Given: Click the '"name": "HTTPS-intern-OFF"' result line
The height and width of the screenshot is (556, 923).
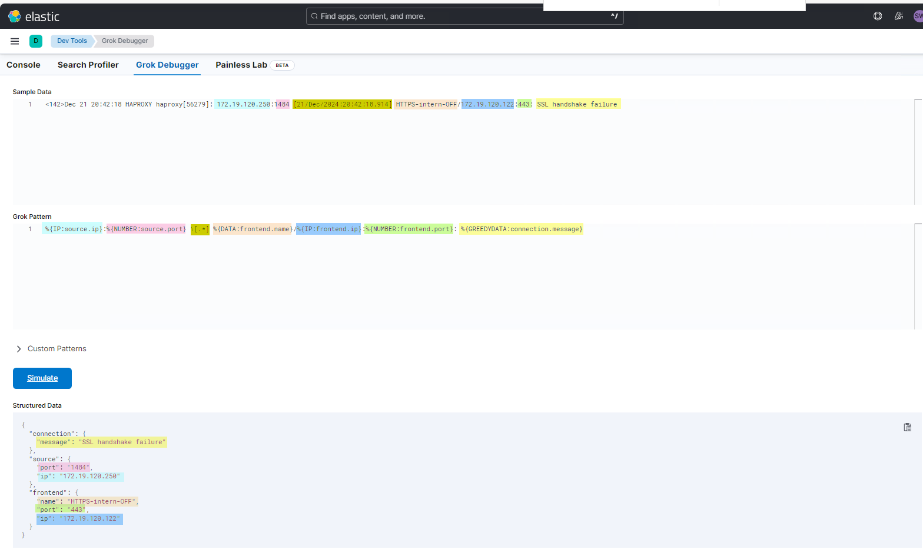Looking at the screenshot, I should click(87, 501).
